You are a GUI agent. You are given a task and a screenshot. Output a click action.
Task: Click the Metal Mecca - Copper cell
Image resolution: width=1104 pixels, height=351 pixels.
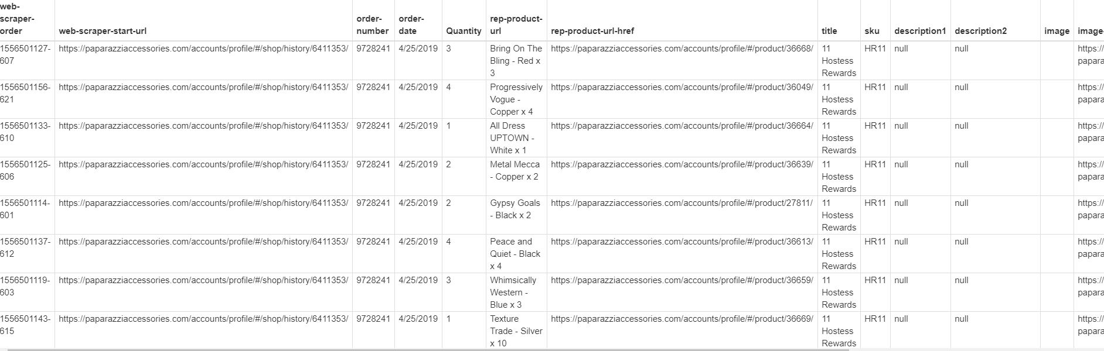coord(514,170)
